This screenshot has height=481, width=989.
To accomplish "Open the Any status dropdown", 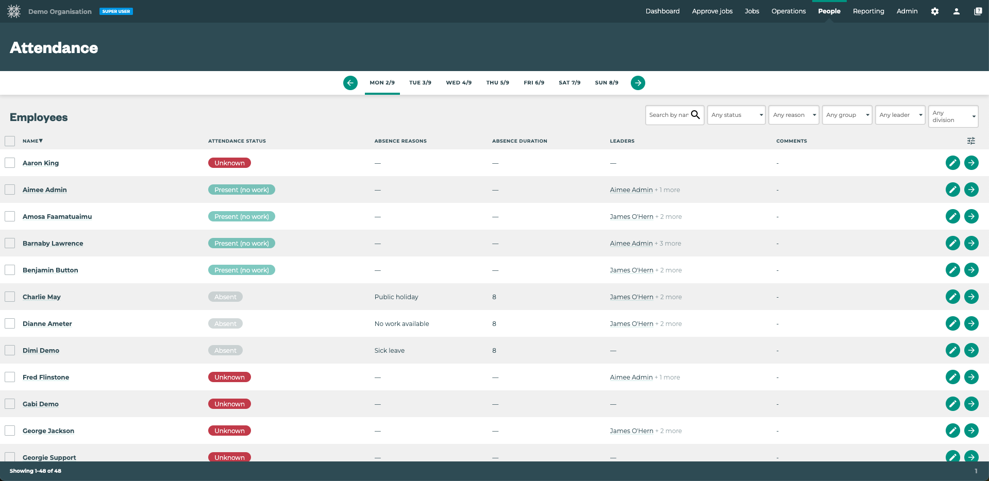I will (x=736, y=115).
